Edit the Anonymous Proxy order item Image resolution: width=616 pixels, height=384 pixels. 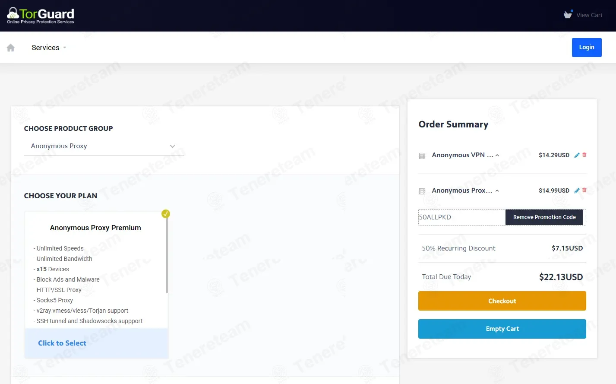pos(577,190)
